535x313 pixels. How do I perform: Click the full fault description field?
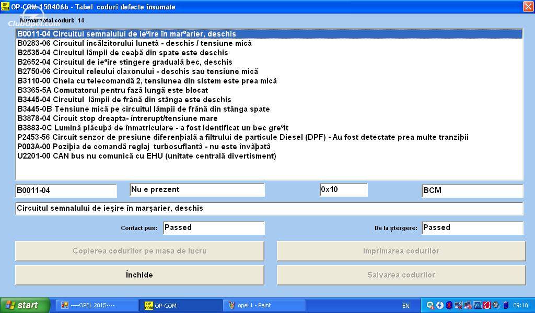[x=269, y=209]
